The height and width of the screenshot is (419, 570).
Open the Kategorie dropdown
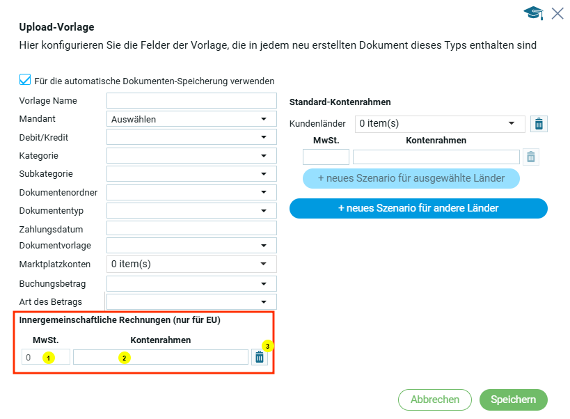(x=191, y=155)
